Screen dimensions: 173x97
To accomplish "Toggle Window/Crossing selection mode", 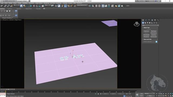I will [31, 6].
